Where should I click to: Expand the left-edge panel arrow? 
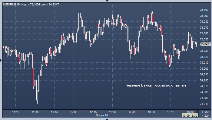tap(1, 60)
